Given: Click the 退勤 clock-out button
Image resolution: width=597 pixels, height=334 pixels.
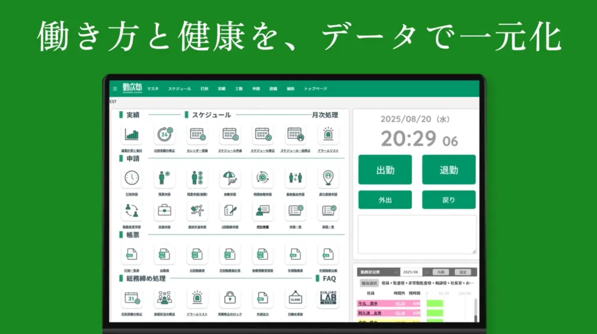Looking at the screenshot, I should [448, 169].
